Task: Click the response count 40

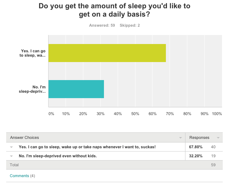Action: point(213,147)
